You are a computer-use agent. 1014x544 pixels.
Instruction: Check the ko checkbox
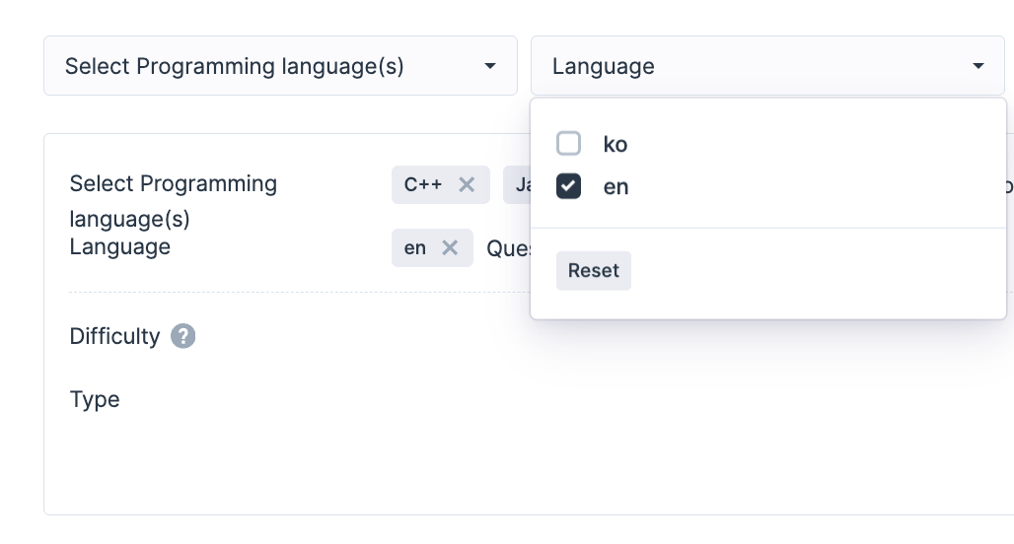(x=568, y=144)
